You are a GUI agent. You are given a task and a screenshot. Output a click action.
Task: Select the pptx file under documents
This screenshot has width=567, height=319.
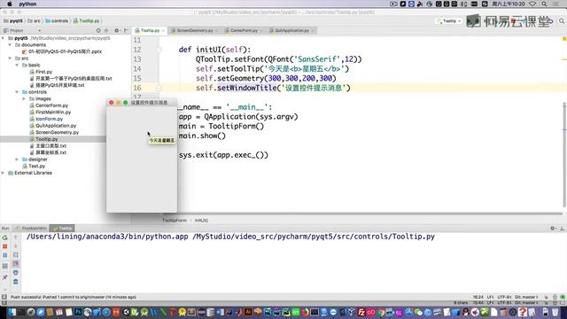coord(65,51)
